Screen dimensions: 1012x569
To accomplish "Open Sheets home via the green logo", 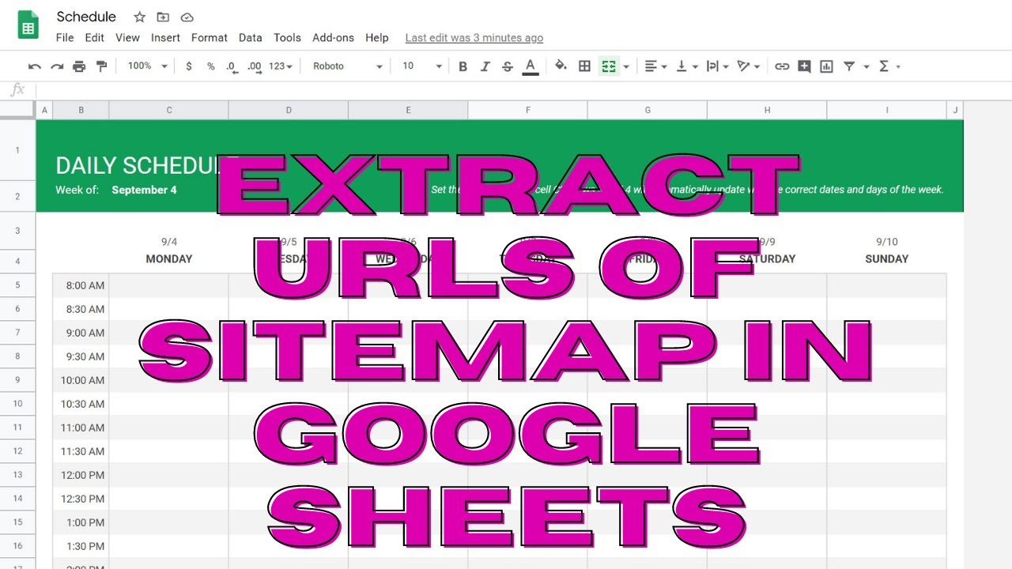I will point(29,25).
